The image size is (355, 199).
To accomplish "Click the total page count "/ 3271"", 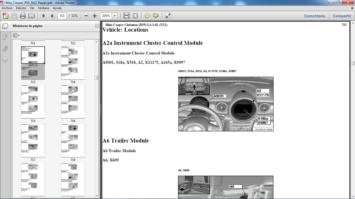I will click(73, 16).
